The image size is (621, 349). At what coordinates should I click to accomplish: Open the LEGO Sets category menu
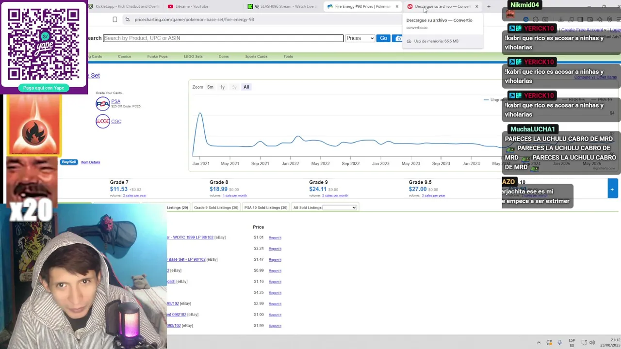point(193,56)
